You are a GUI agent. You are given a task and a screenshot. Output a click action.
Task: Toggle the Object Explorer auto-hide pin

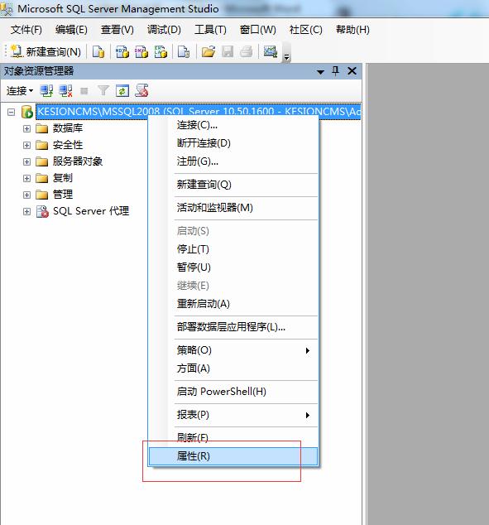pyautogui.click(x=335, y=70)
